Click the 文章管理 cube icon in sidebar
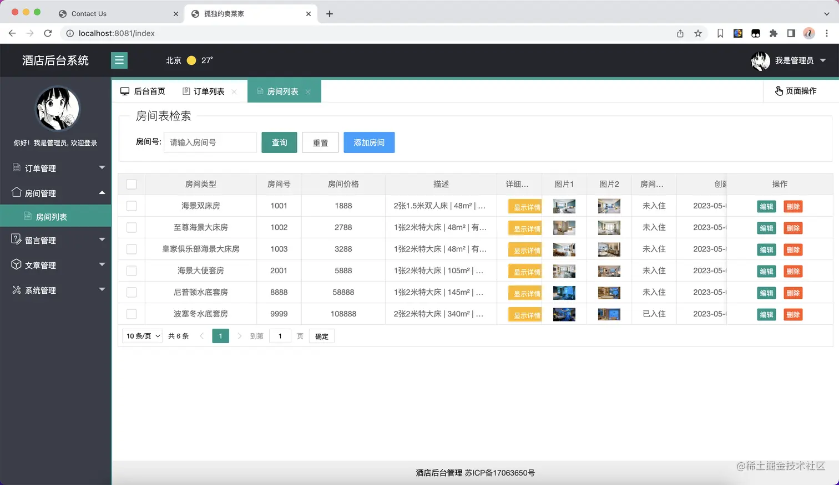This screenshot has height=485, width=839. point(17,264)
